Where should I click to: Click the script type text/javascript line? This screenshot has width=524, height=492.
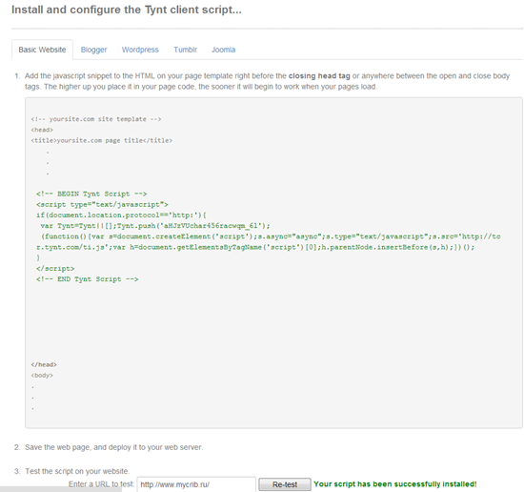pyautogui.click(x=102, y=205)
